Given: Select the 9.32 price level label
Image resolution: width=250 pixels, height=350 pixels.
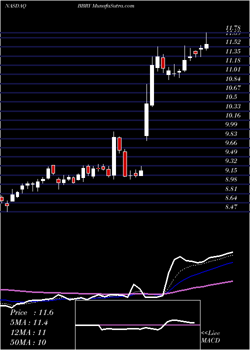Looking at the screenshot, I should [231, 161].
